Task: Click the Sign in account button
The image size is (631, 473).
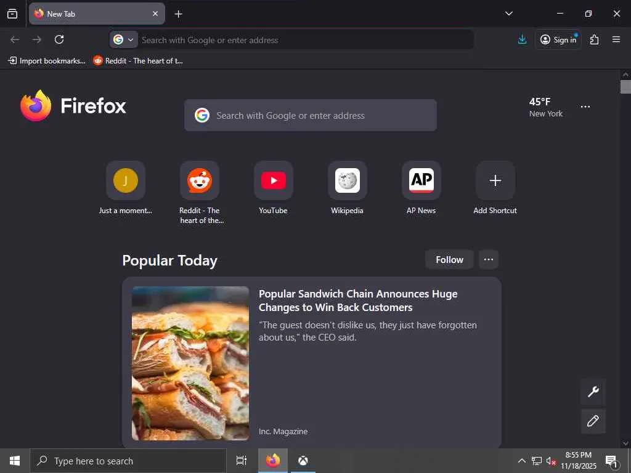Action: pyautogui.click(x=558, y=39)
